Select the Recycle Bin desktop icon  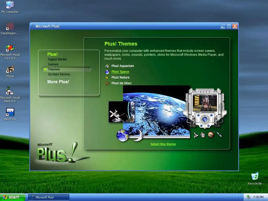pos(255,178)
